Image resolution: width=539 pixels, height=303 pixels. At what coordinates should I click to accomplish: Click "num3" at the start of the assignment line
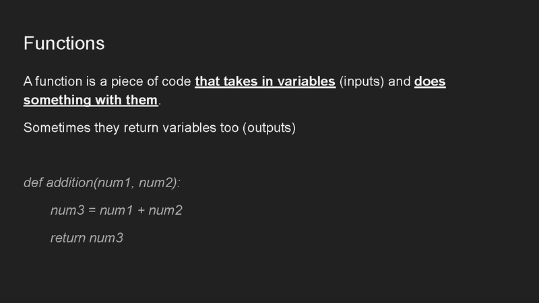pos(66,210)
